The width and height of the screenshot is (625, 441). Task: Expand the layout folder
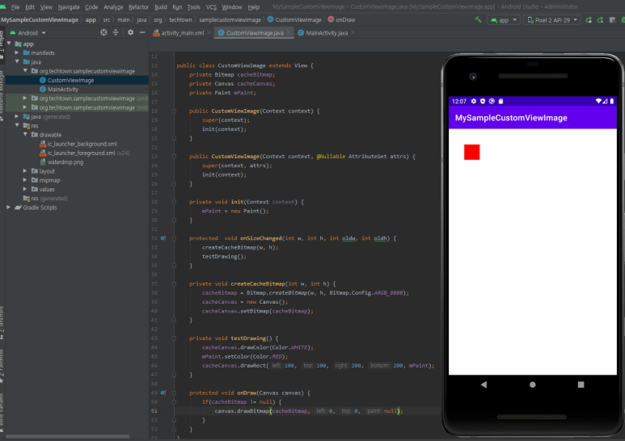(25, 170)
